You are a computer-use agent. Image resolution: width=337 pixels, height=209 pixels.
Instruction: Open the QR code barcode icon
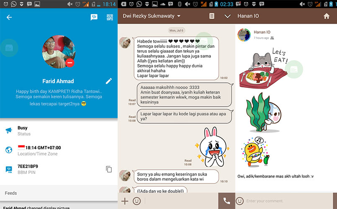click(110, 18)
